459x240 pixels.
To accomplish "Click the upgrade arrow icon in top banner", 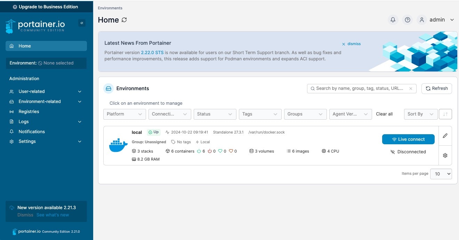I will (15, 7).
